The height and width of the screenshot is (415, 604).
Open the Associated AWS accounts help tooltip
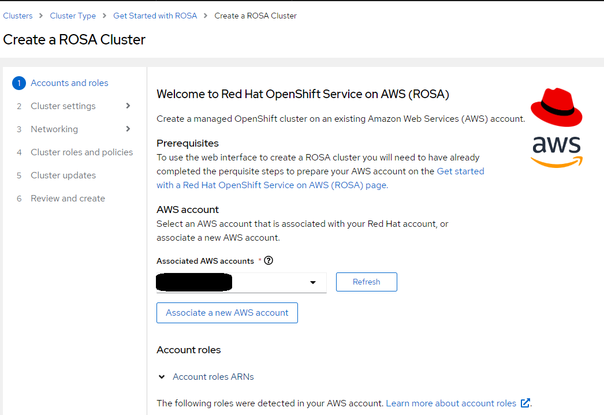pyautogui.click(x=268, y=261)
